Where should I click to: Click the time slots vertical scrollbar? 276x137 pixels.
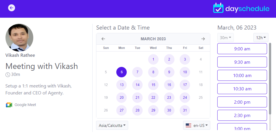[270, 78]
